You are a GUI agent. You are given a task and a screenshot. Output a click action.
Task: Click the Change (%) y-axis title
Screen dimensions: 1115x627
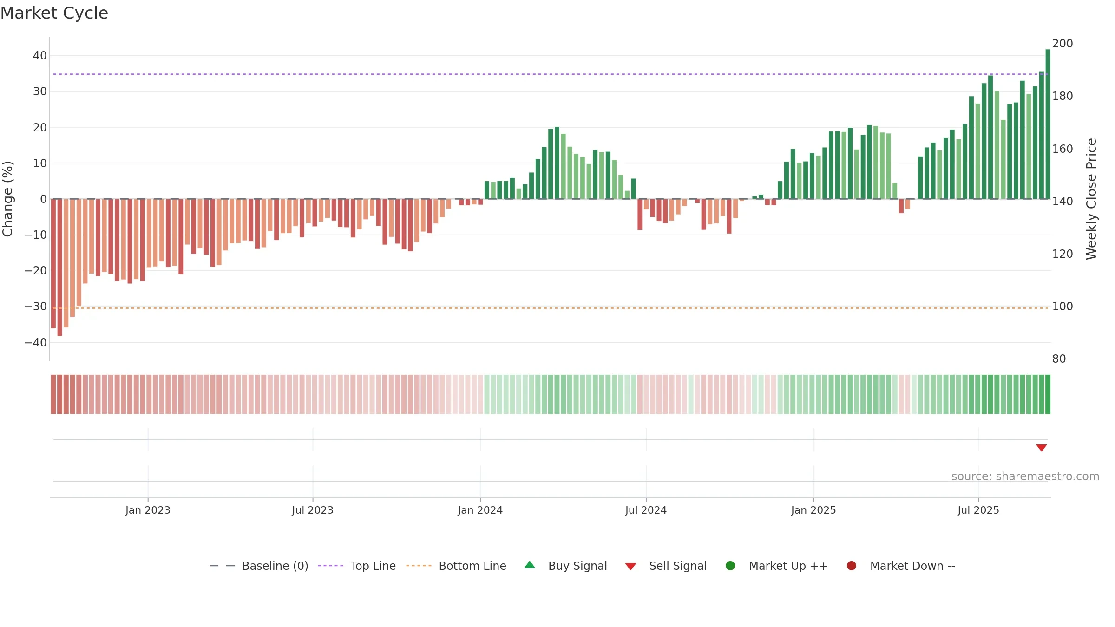8,199
